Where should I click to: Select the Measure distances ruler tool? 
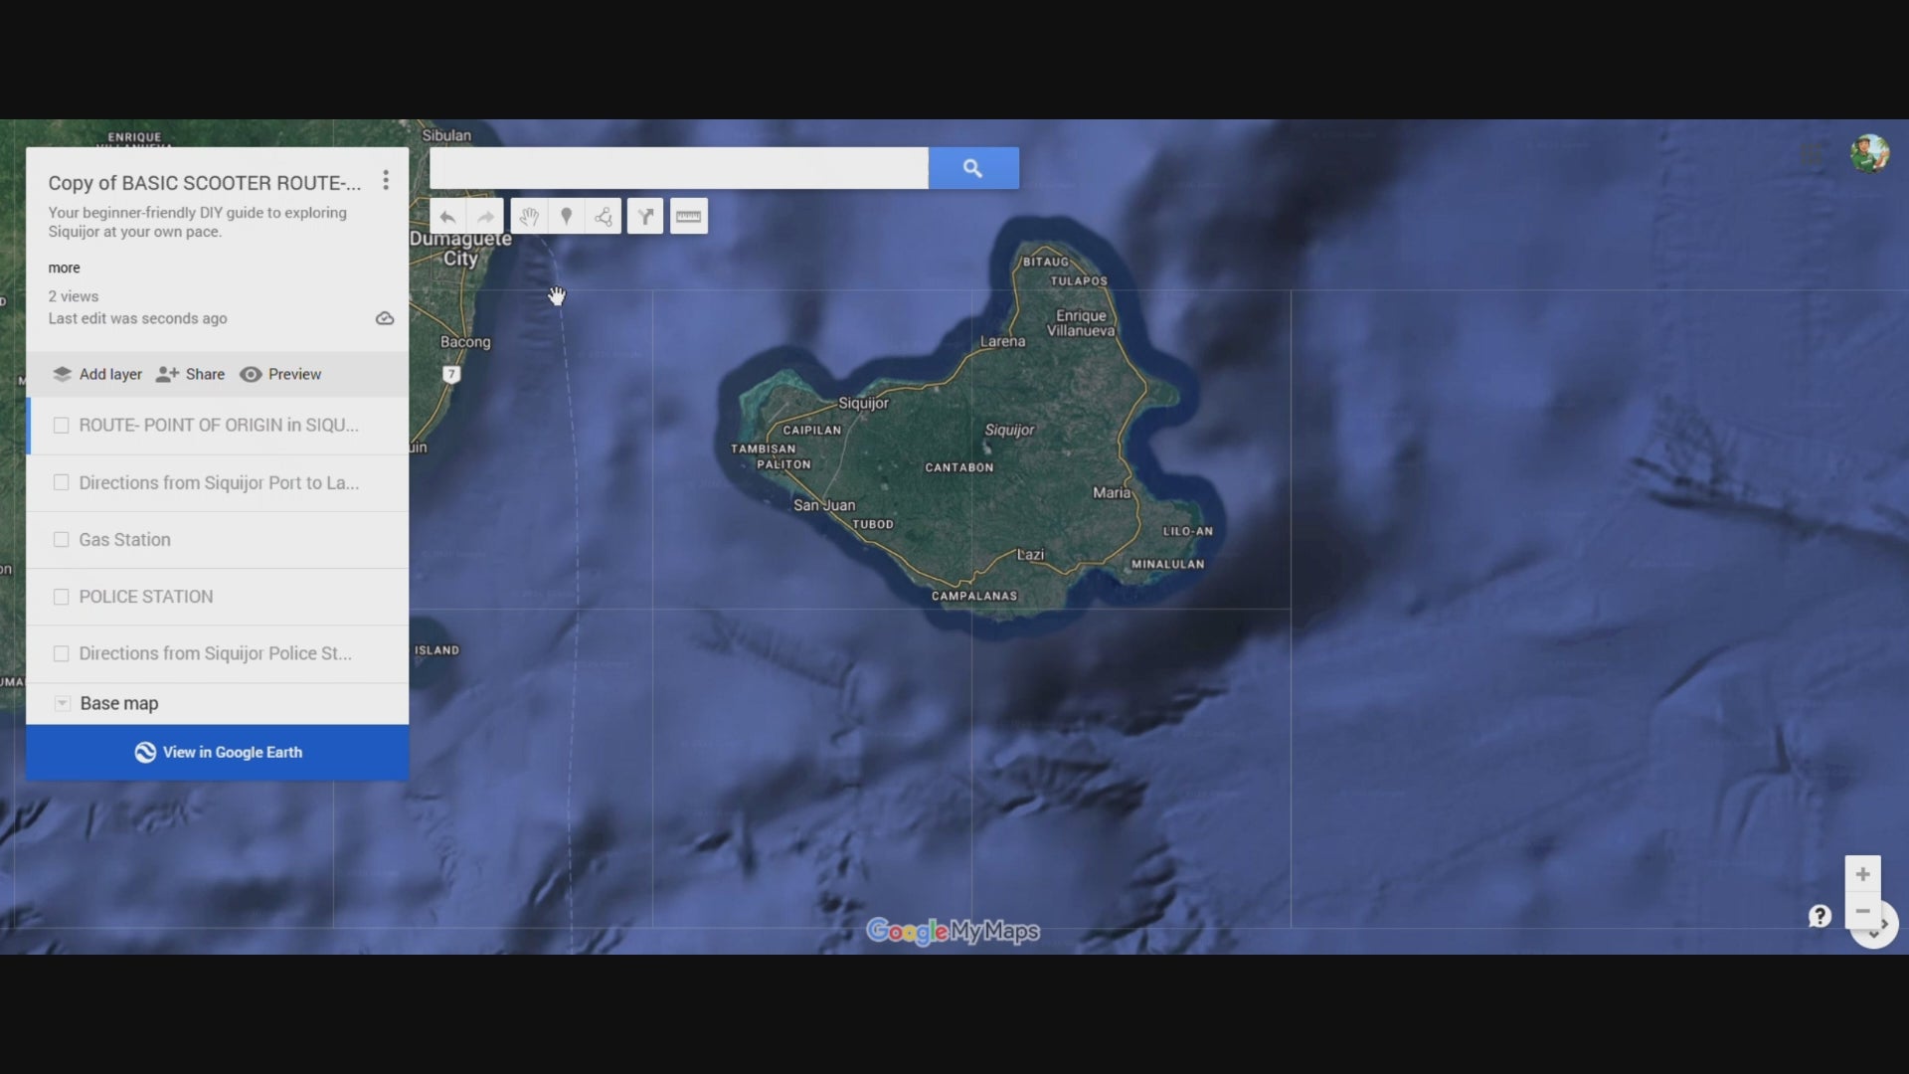click(x=689, y=217)
